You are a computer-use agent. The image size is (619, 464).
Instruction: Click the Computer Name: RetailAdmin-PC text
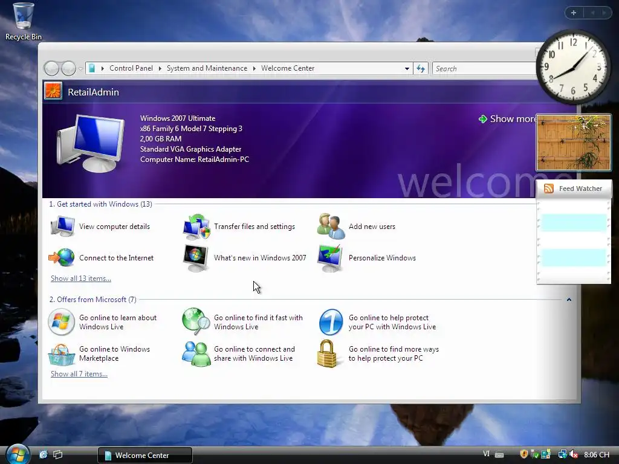point(195,159)
